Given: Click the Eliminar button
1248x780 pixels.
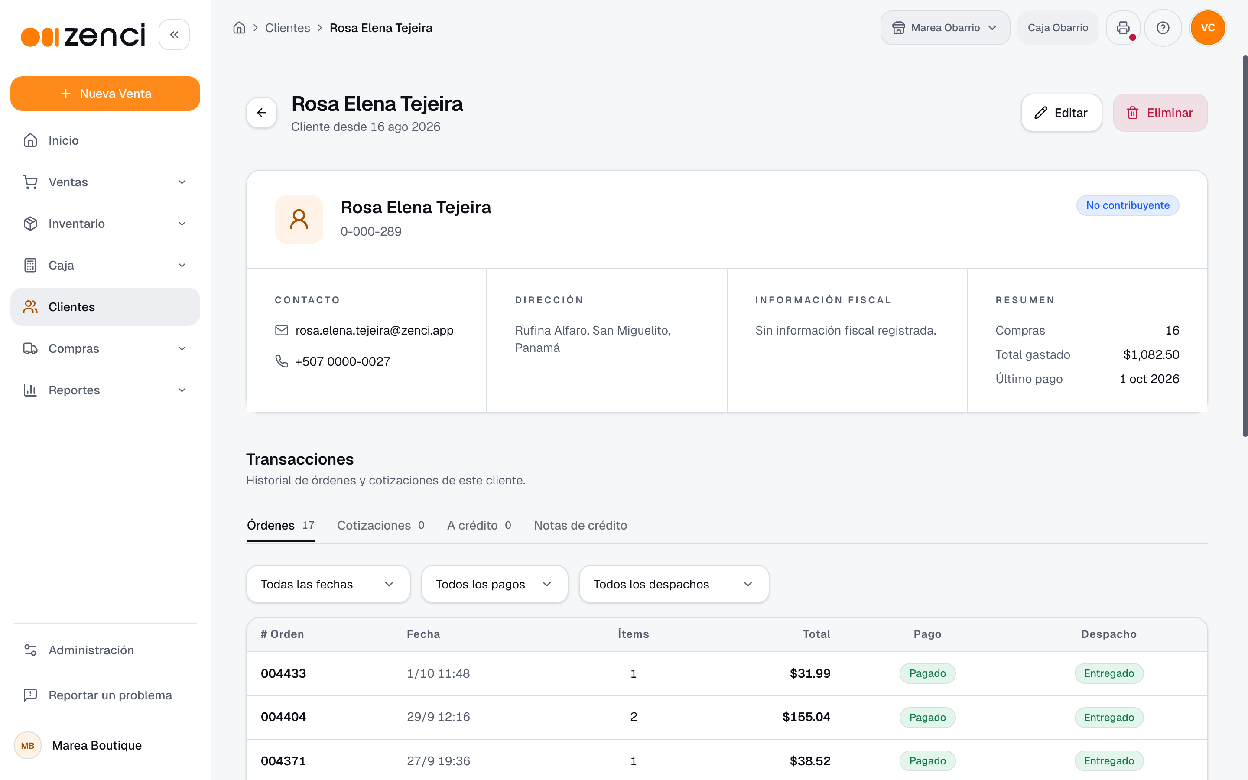Looking at the screenshot, I should [1160, 113].
